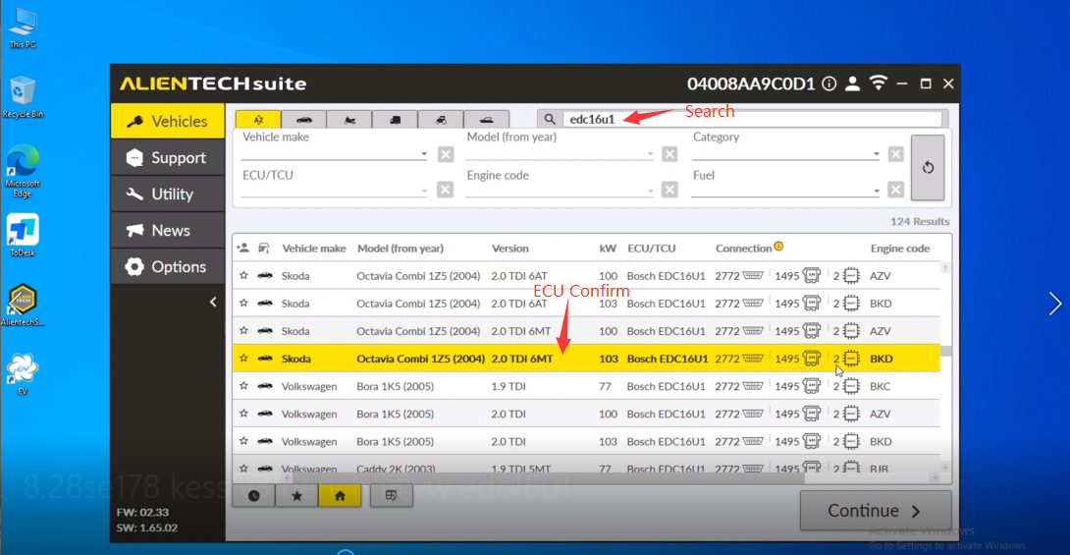Click the device info icon beside serial number
Viewport: 1070px width, 555px height.
coord(829,83)
